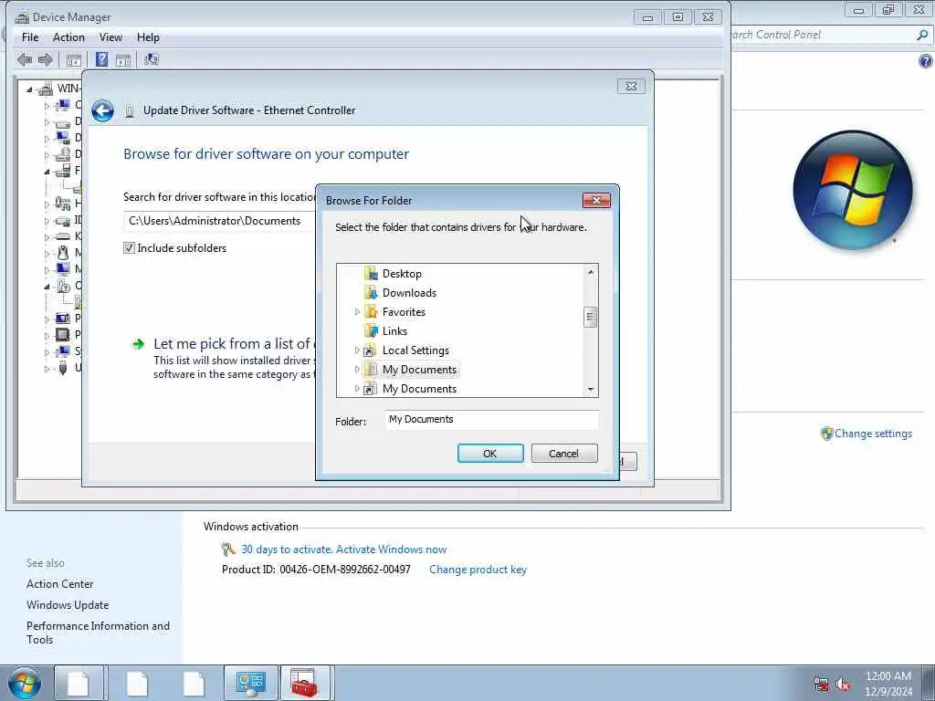The width and height of the screenshot is (935, 701).
Task: Click the Desktop folder icon
Action: point(371,274)
